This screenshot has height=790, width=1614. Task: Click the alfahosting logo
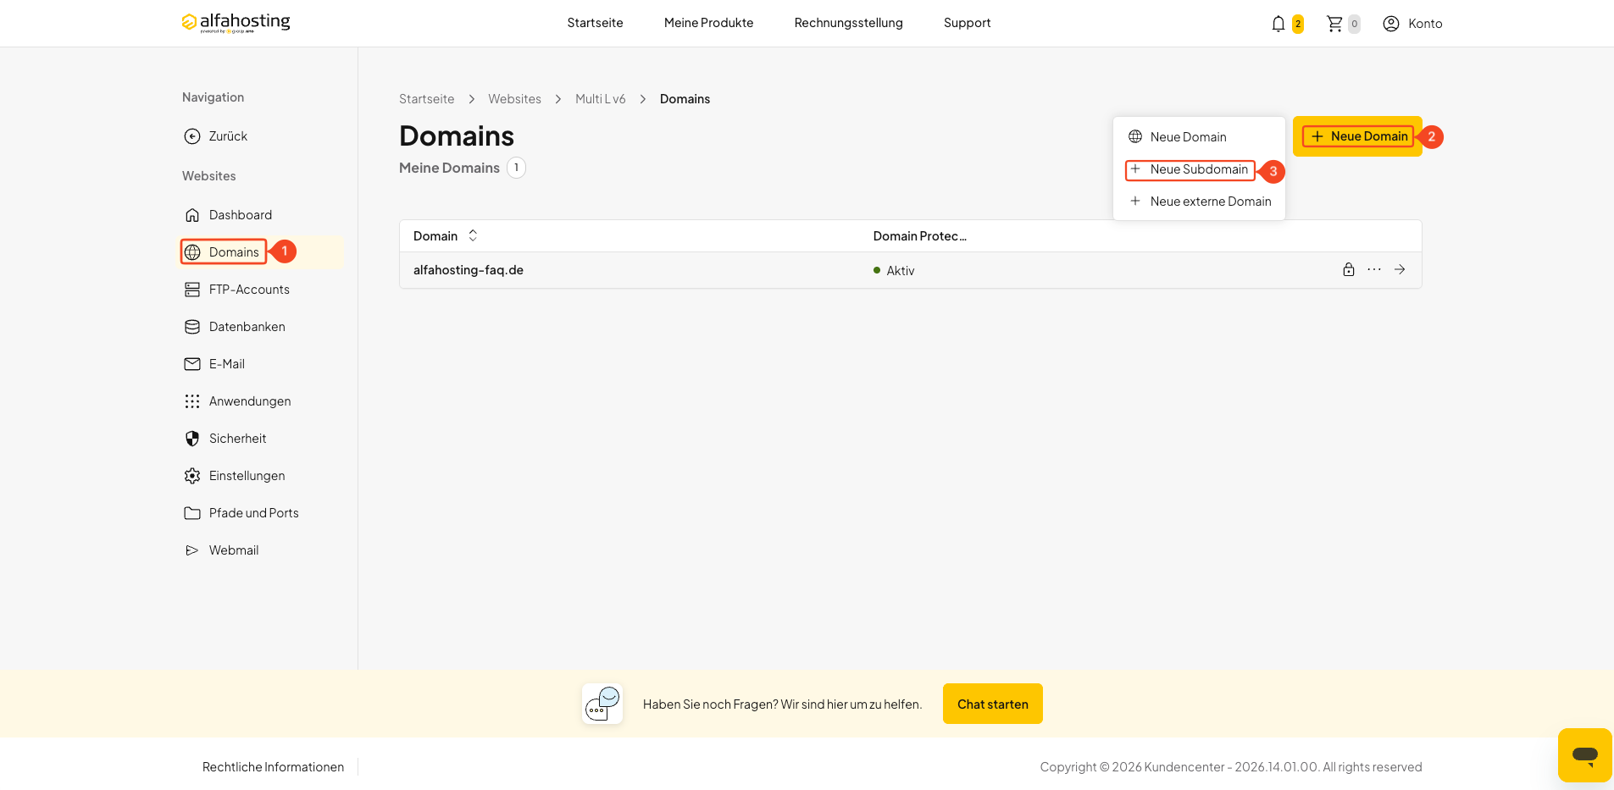236,23
